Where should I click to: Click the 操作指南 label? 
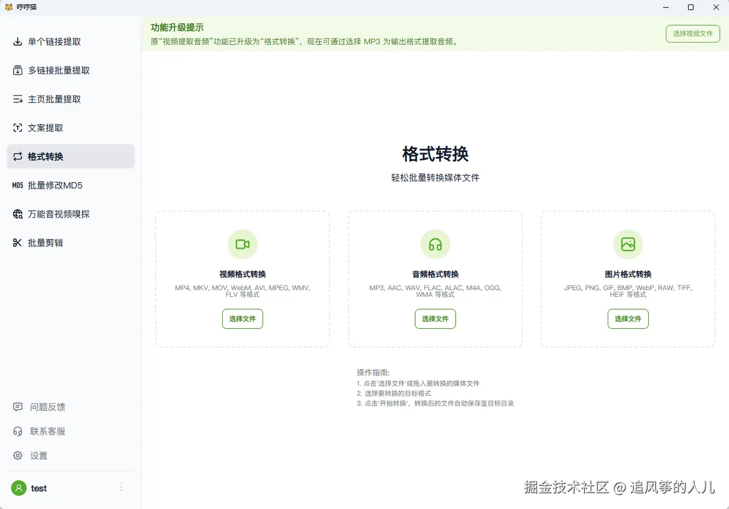[x=373, y=373]
